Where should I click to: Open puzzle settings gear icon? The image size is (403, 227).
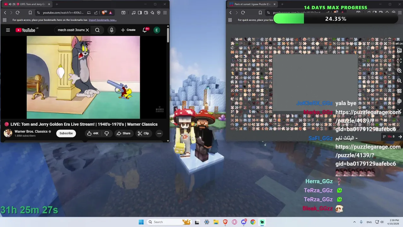pos(399,101)
